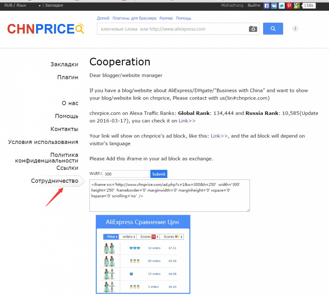
Task: Select Помощь in the left sidebar
Action: click(66, 116)
